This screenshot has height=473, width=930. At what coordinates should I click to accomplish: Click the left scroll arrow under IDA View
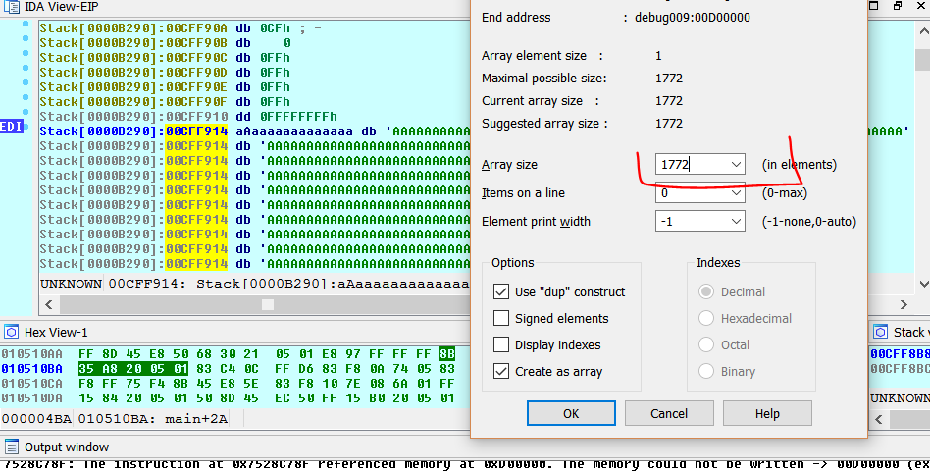pos(49,304)
